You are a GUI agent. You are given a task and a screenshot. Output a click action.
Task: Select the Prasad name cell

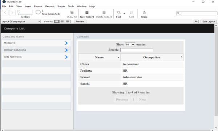point(100,77)
